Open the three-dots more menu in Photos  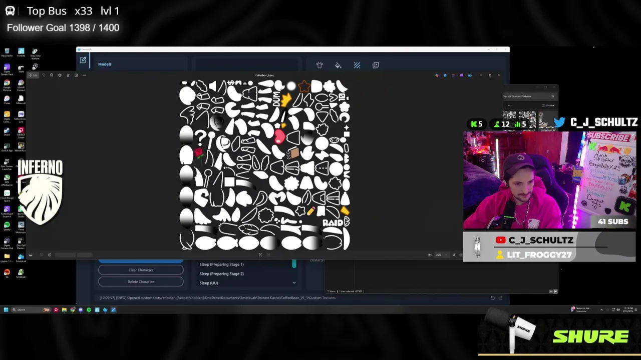point(84,75)
